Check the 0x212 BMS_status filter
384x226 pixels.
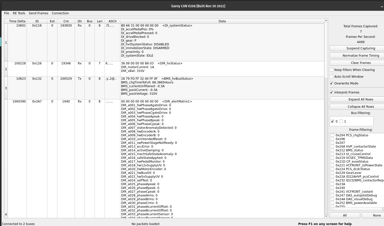tap(332, 150)
